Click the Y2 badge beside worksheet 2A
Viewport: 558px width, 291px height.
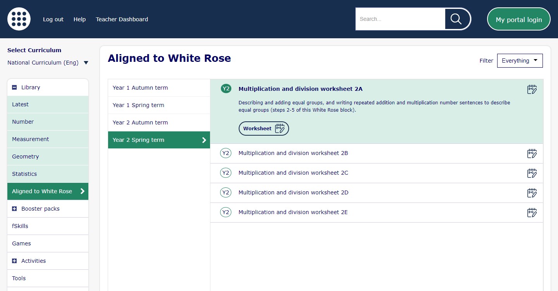[x=226, y=89]
